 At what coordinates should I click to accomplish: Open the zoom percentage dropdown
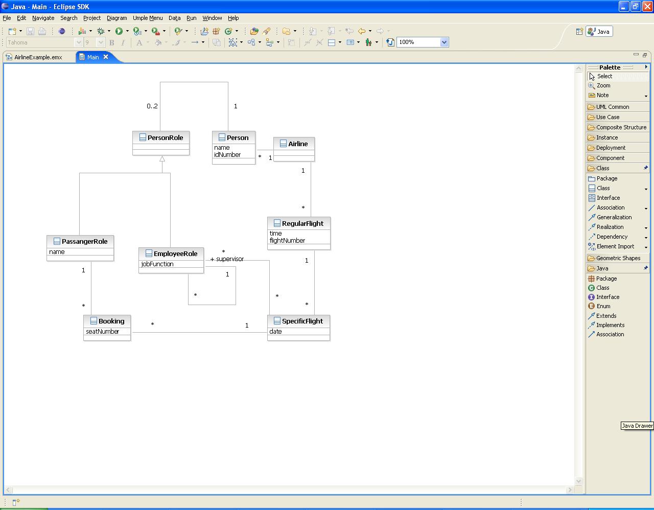(444, 42)
